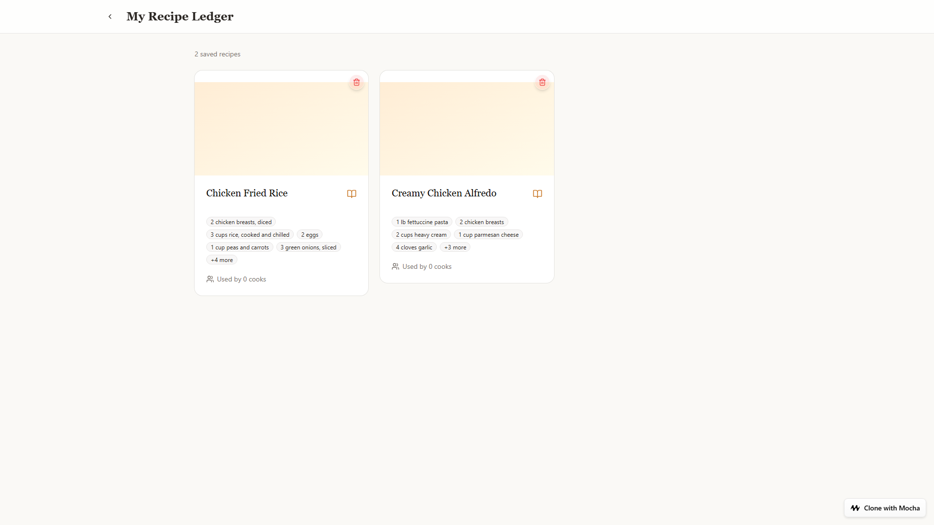Click the 1 cup parmesan cheese tag
Screen dimensions: 934x525
pos(488,235)
